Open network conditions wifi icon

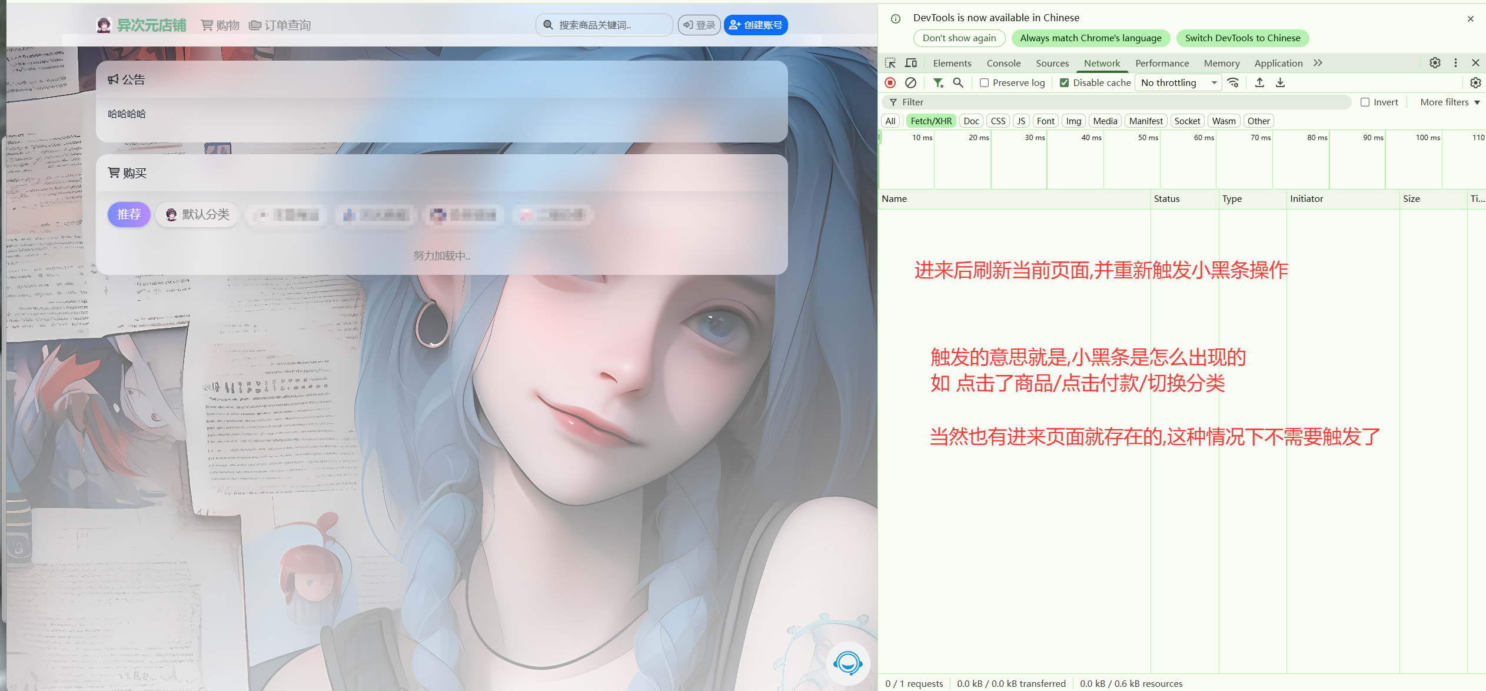click(x=1233, y=83)
